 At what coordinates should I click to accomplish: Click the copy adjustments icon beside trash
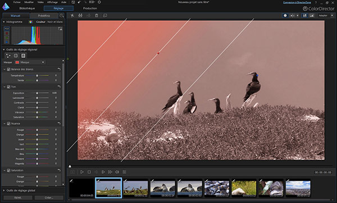click(x=105, y=16)
